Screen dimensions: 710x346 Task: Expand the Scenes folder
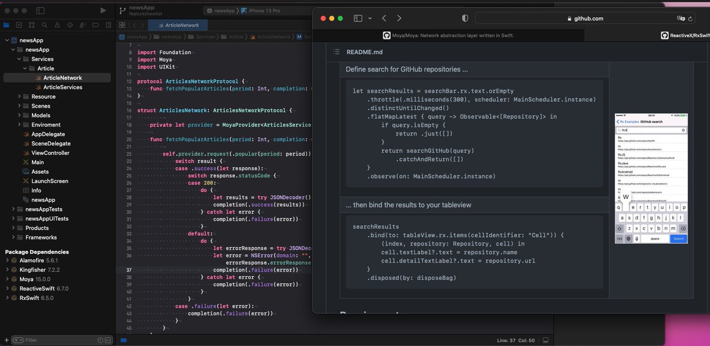click(19, 106)
